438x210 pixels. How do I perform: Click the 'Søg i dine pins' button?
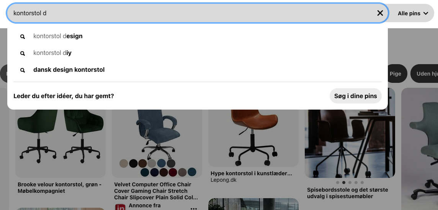355,96
